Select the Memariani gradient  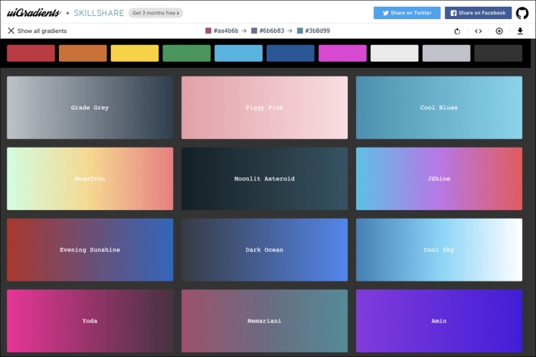tap(265, 321)
